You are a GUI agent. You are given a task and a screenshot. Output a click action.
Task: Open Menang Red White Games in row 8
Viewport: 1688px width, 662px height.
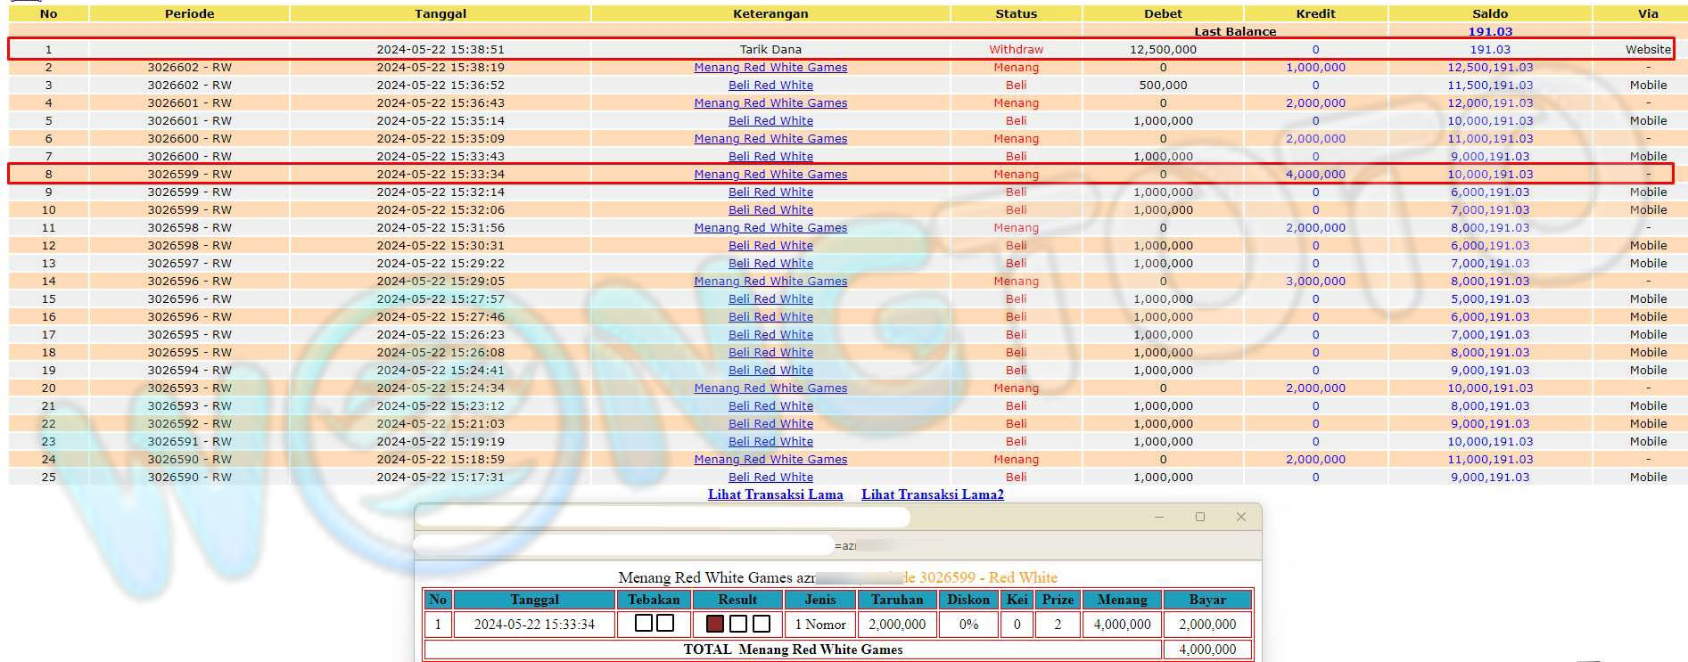coord(770,175)
